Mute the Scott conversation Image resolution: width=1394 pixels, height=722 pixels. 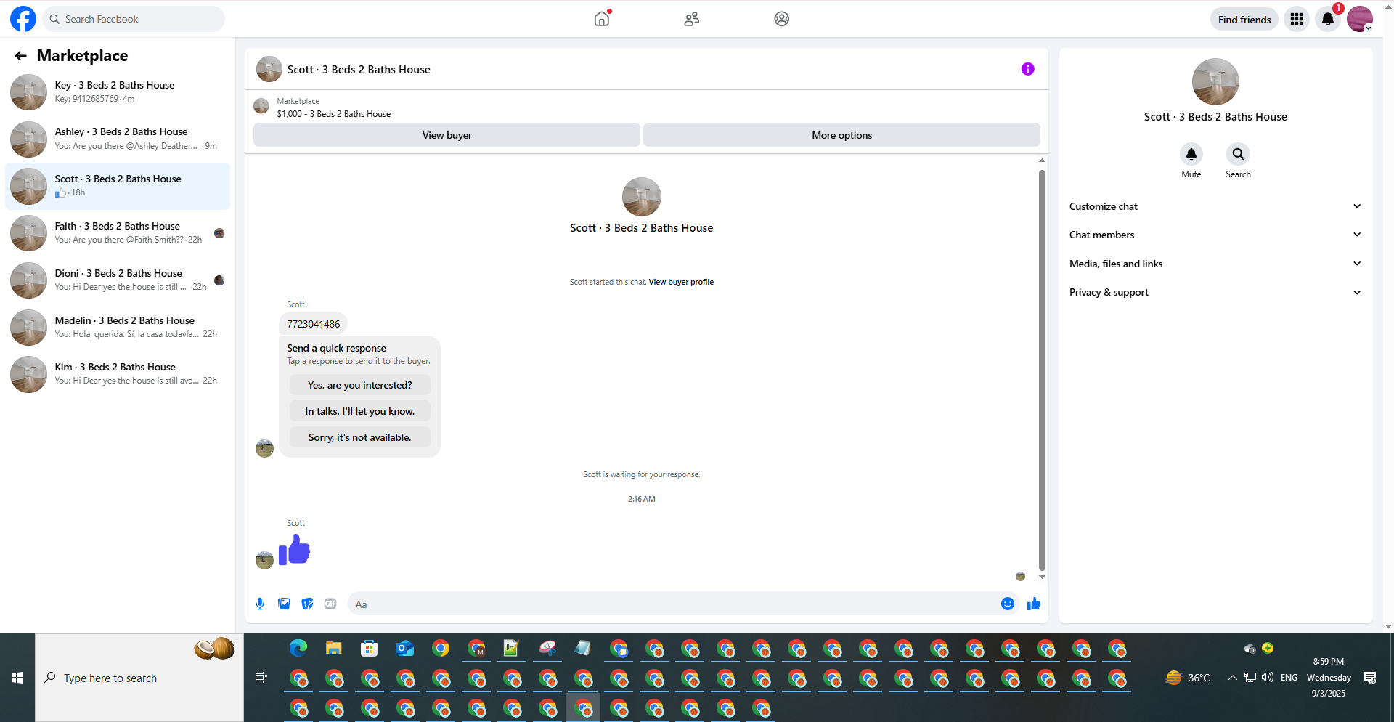coord(1191,154)
